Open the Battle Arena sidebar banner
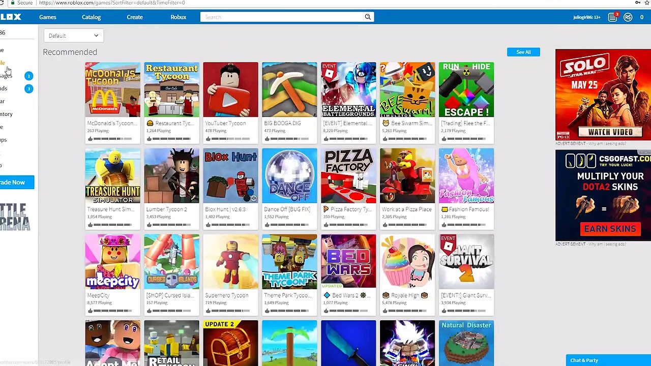 coord(15,217)
